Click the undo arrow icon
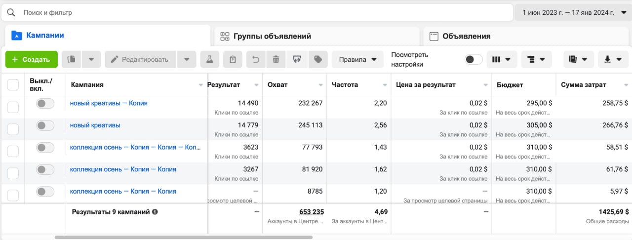Screen dimensions: 632x240 click(x=255, y=59)
